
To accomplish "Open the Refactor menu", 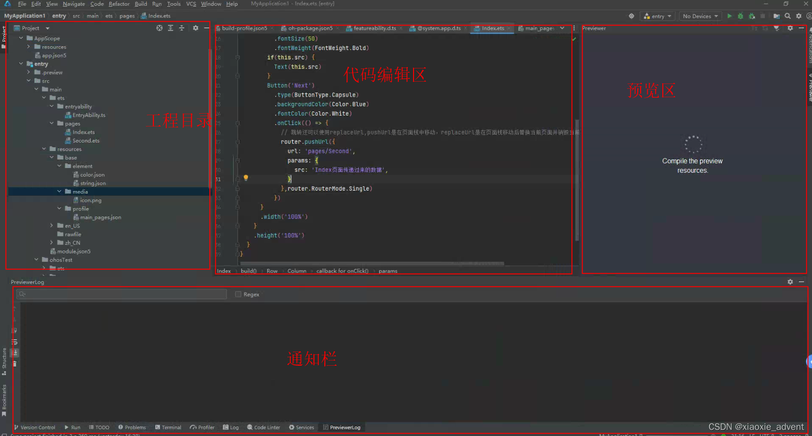I will click(x=119, y=4).
